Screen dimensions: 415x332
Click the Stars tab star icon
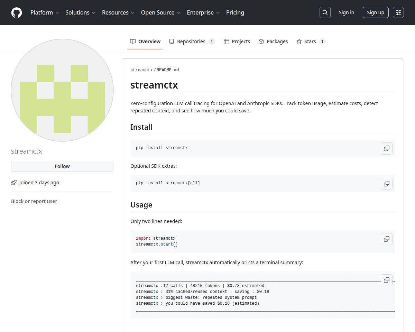coord(299,41)
